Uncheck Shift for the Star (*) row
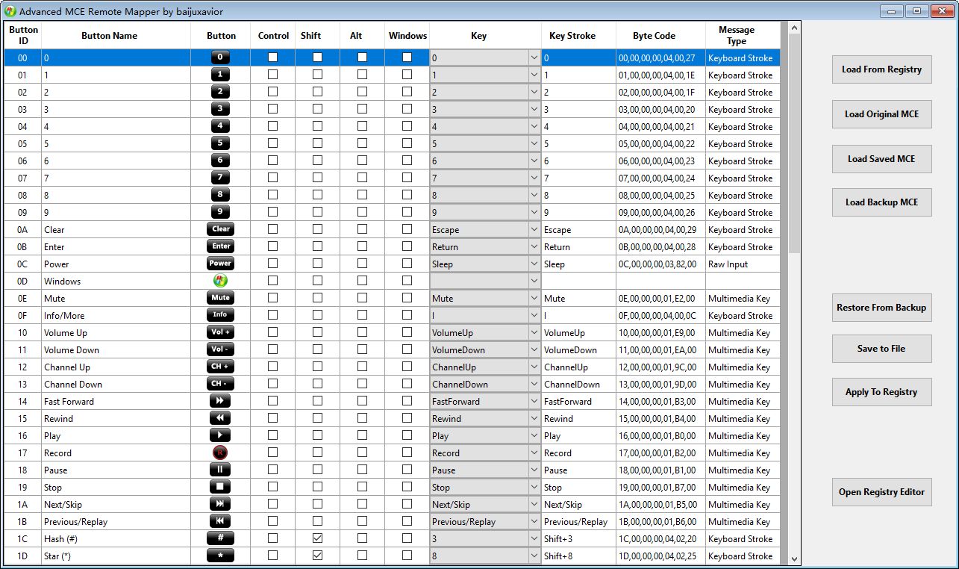Image resolution: width=959 pixels, height=569 pixels. [x=317, y=556]
